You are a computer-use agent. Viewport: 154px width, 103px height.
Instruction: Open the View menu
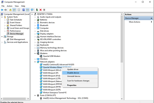17,6
